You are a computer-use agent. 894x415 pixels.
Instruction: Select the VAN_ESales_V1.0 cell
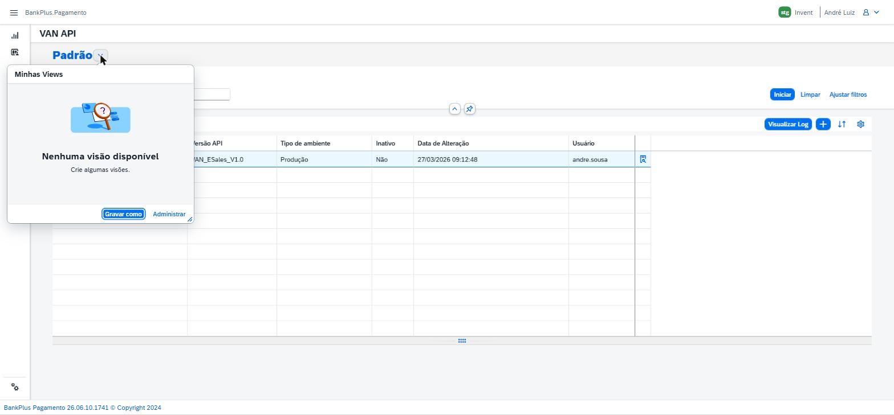(232, 159)
